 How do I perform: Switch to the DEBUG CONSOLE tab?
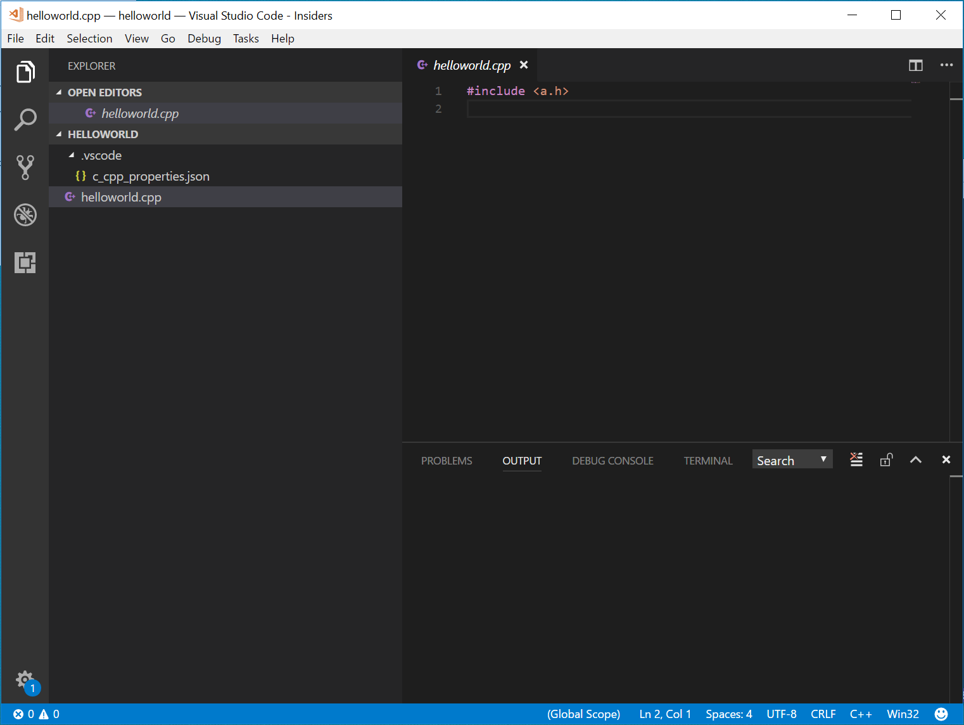pyautogui.click(x=612, y=461)
